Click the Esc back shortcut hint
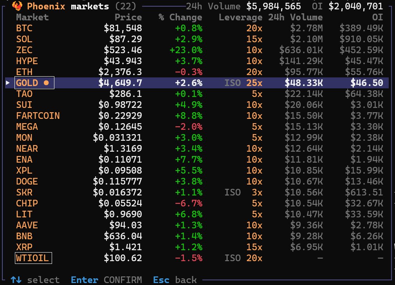Image resolution: width=395 pixels, height=285 pixels. coord(175,280)
